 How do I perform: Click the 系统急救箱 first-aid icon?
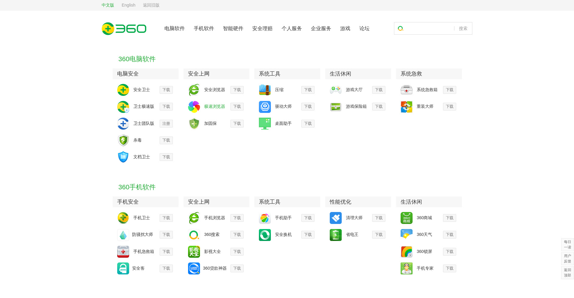407,90
